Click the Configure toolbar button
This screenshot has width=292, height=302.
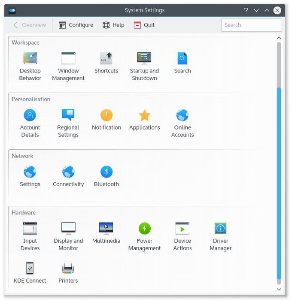(76, 25)
